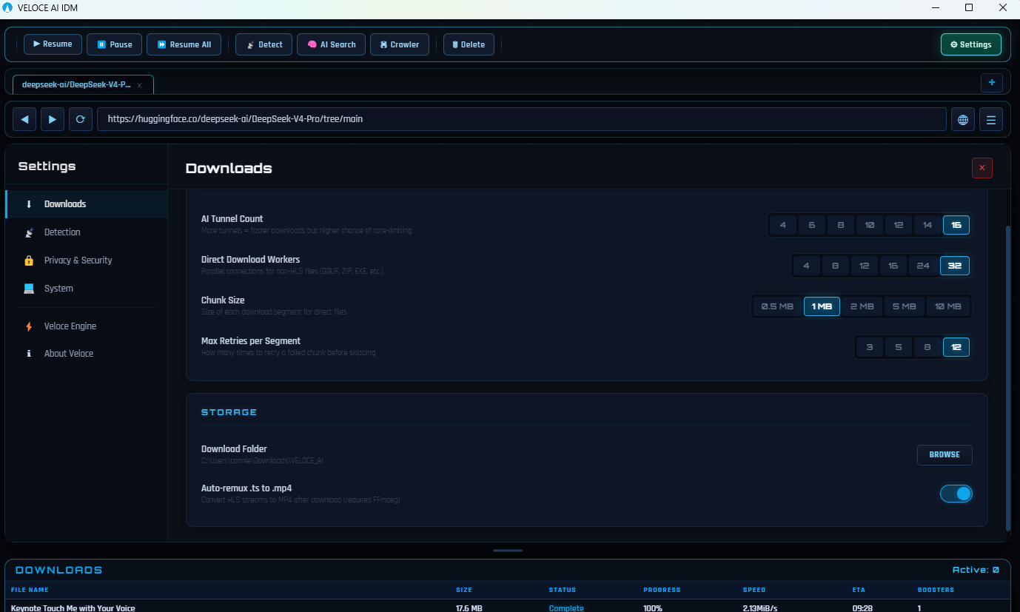Viewport: 1020px width, 612px height.
Task: Open the System settings section
Action: [x=87, y=289]
